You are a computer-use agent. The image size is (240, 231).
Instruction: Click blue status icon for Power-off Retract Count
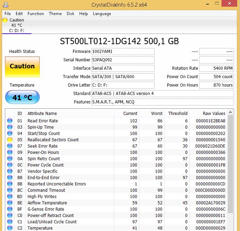(10, 215)
